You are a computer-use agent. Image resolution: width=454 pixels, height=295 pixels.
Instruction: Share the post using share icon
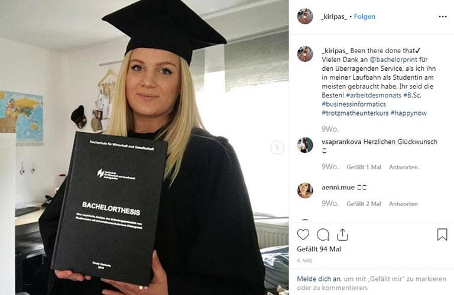(342, 235)
